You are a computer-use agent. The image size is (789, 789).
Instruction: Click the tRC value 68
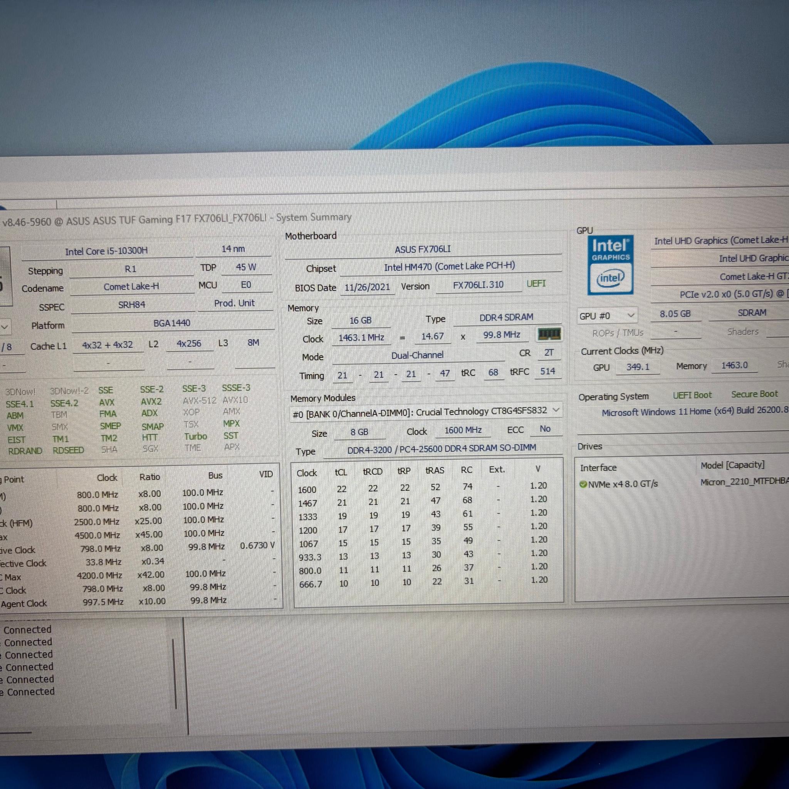494,373
